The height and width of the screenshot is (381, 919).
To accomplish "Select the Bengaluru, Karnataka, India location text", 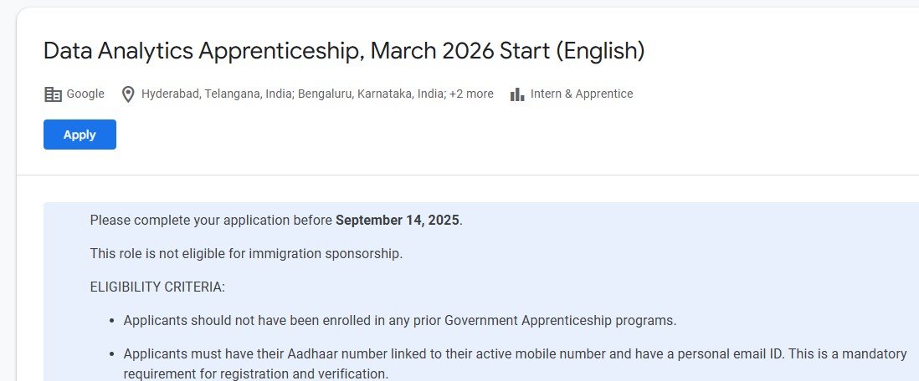I will click(x=372, y=94).
